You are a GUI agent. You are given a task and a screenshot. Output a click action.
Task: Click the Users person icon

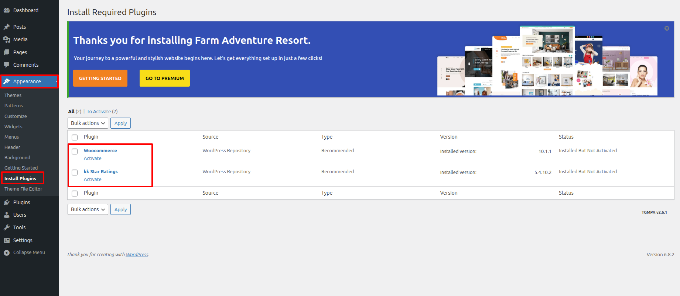(7, 215)
